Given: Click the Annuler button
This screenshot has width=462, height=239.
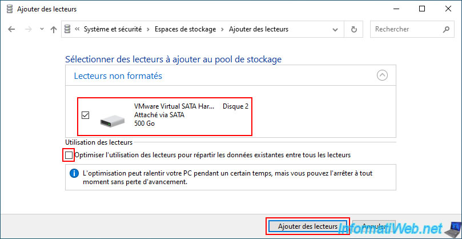Looking at the screenshot, I should click(x=373, y=226).
